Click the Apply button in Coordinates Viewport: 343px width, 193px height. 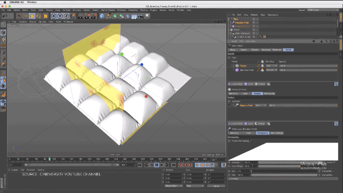[216, 186]
